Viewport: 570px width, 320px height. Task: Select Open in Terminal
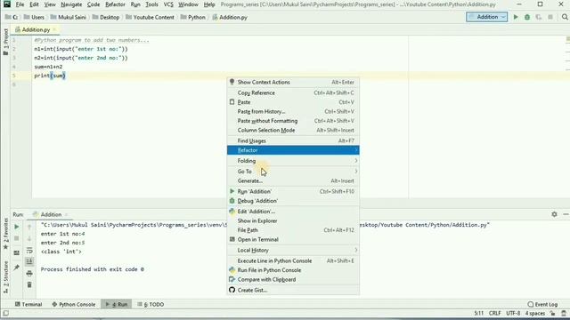point(293,240)
